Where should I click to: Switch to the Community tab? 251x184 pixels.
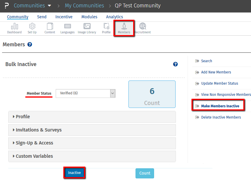(18, 17)
